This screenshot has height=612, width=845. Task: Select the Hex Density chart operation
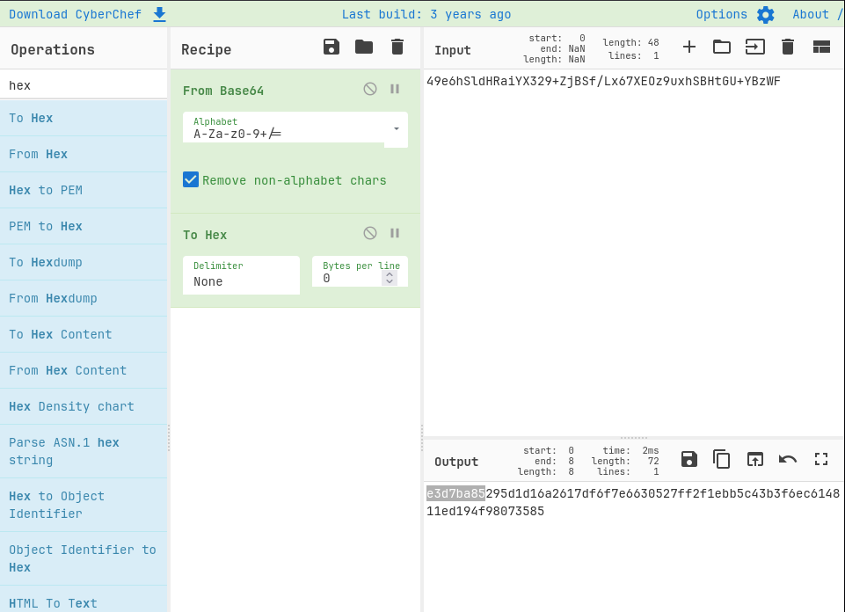[x=84, y=407]
